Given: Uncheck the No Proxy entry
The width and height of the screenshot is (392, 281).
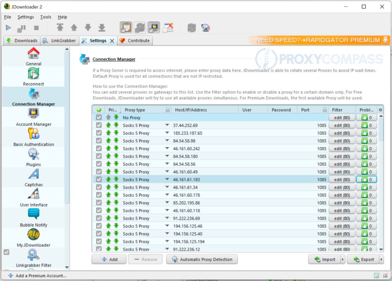Looking at the screenshot, I should click(99, 117).
